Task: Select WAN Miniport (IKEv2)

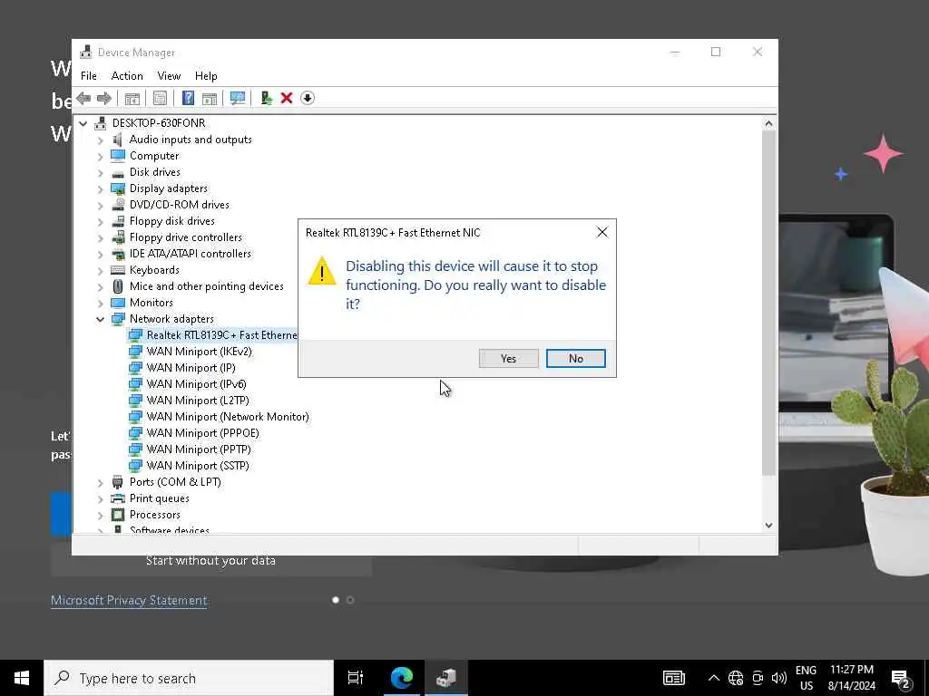Action: (x=199, y=352)
